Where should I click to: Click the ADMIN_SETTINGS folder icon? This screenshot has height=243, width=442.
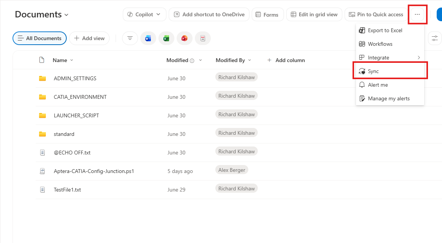(x=42, y=78)
